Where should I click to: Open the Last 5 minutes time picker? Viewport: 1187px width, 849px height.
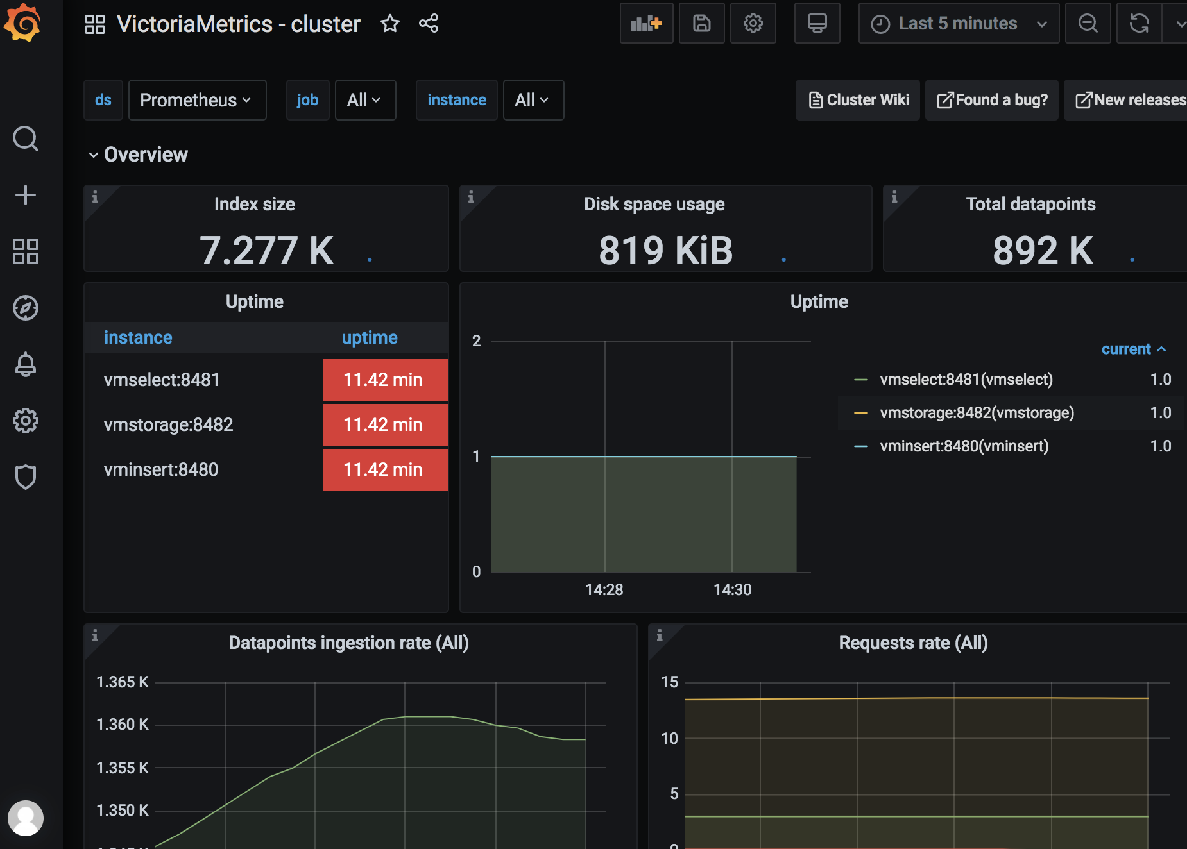click(959, 24)
